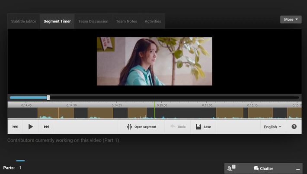Minimize the Chatter panel
307x174 pixels.
click(298, 169)
